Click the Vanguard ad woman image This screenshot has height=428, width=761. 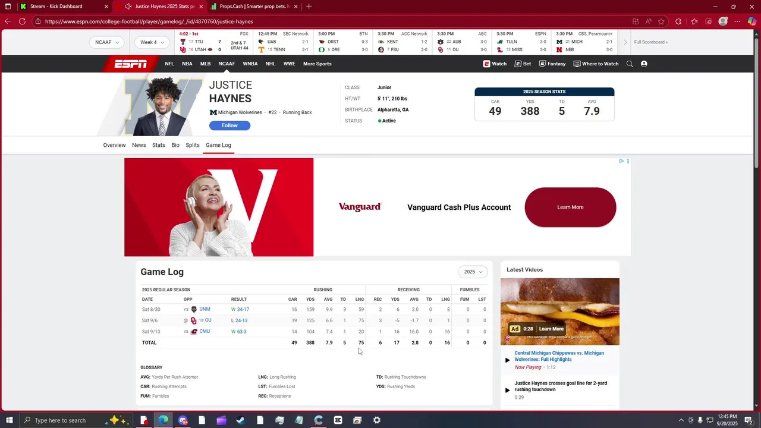click(219, 207)
